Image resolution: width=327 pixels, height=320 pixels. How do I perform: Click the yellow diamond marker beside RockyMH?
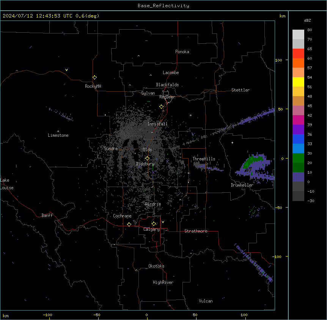point(94,78)
